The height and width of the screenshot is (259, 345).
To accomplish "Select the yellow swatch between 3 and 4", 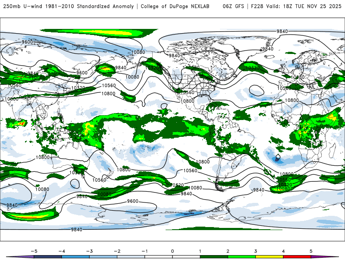I will click(x=270, y=257).
